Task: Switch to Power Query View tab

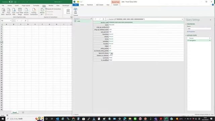Action: pyautogui.click(x=108, y=5)
